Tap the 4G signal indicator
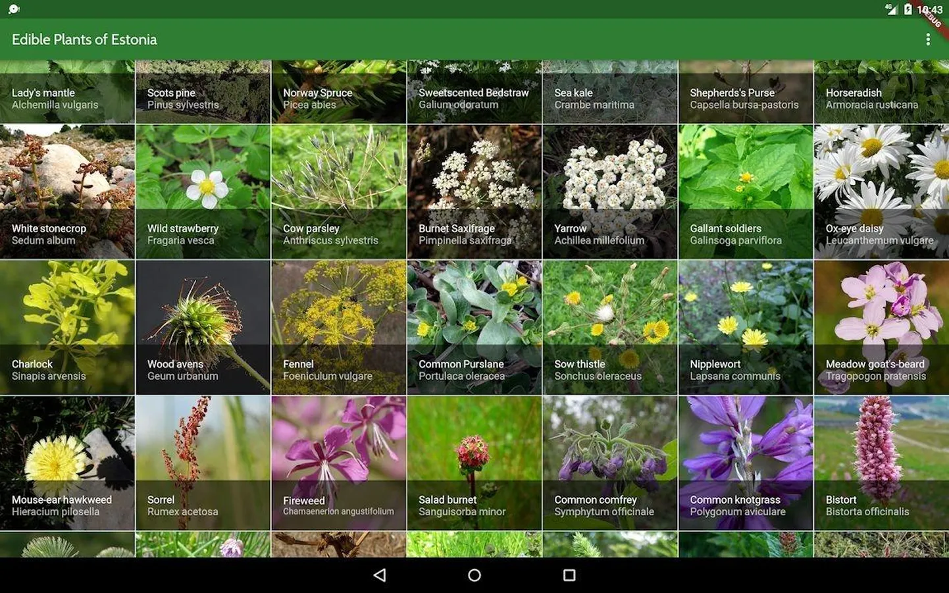 892,9
